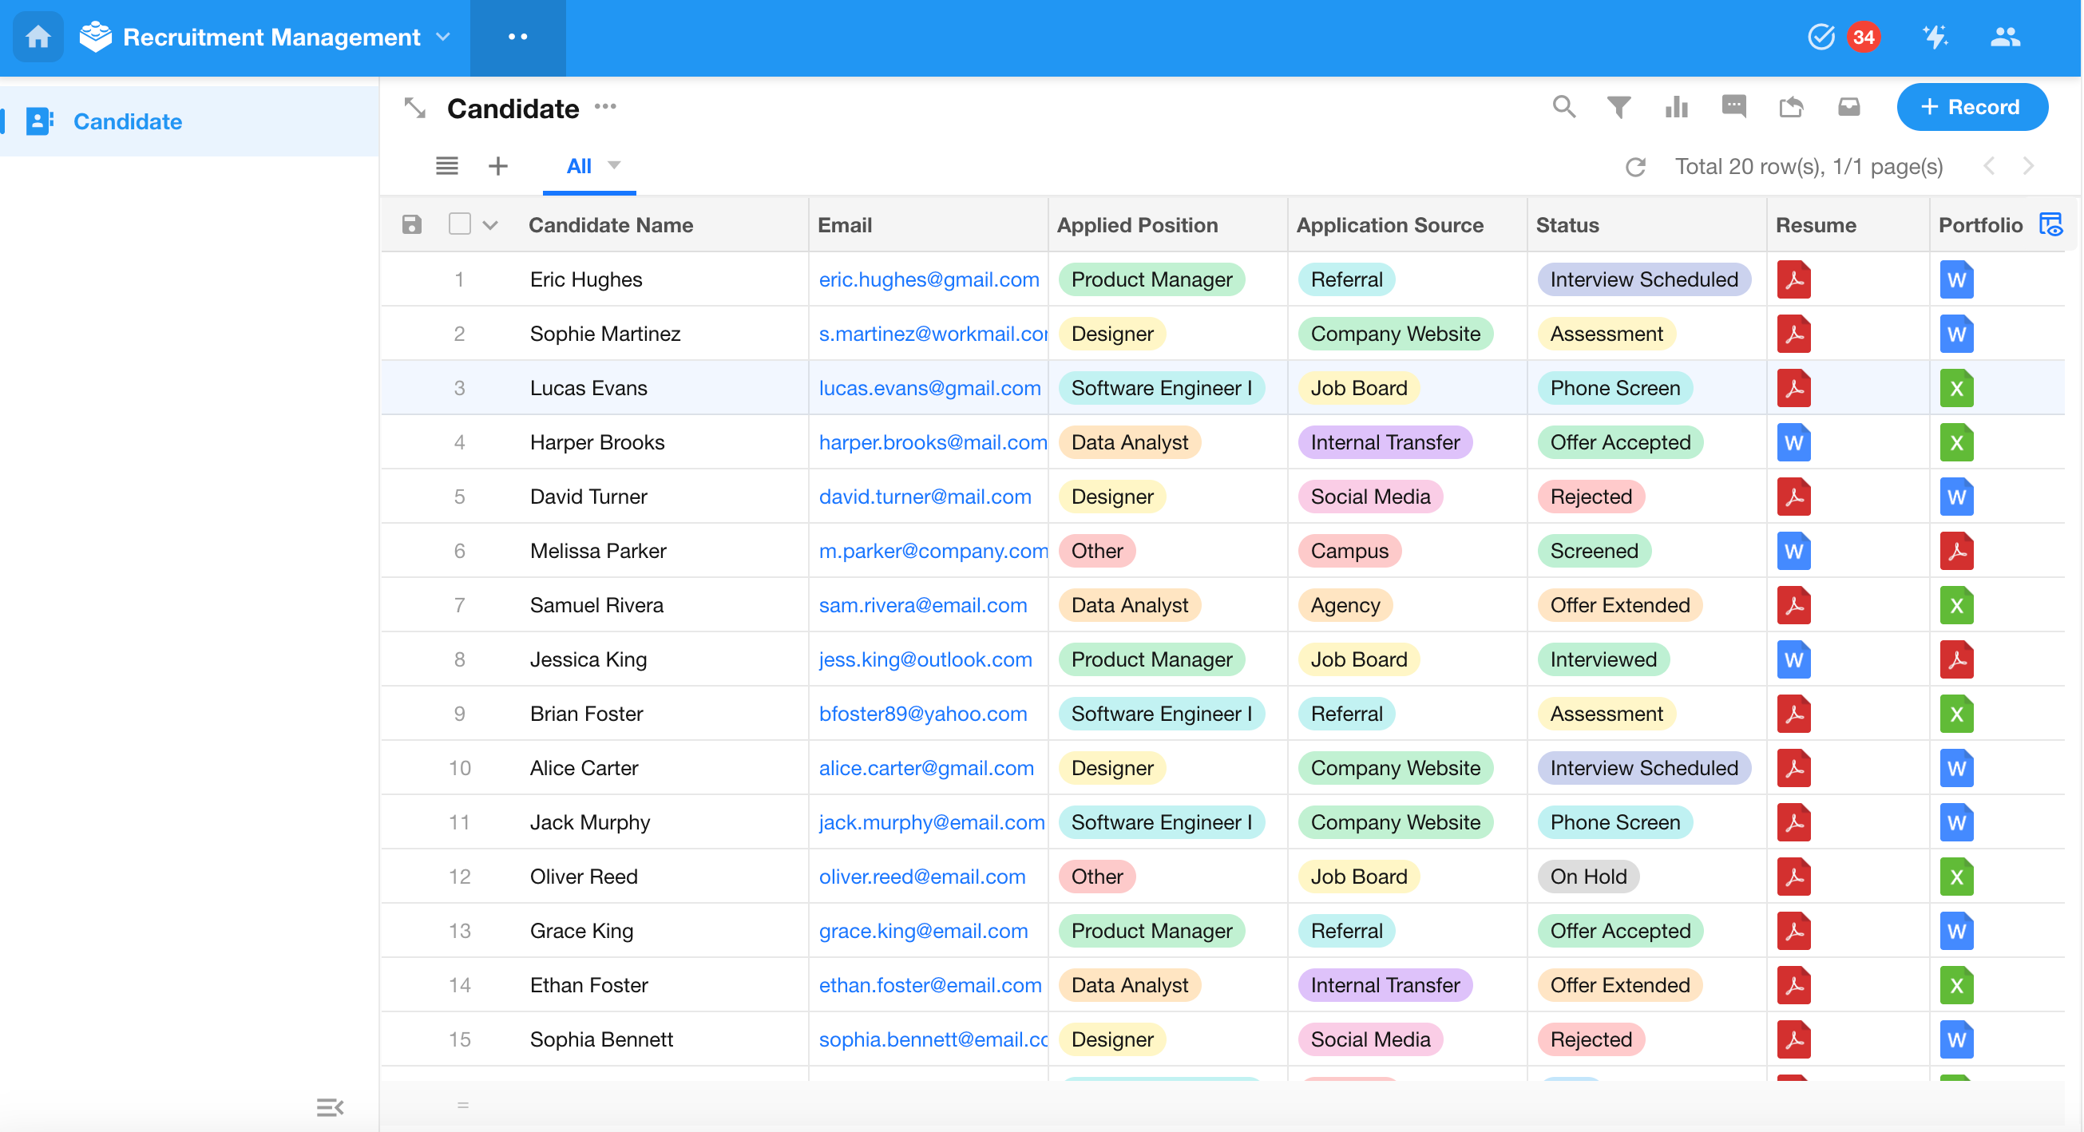Click Campus source tag for Melissa Parker

pyautogui.click(x=1349, y=551)
